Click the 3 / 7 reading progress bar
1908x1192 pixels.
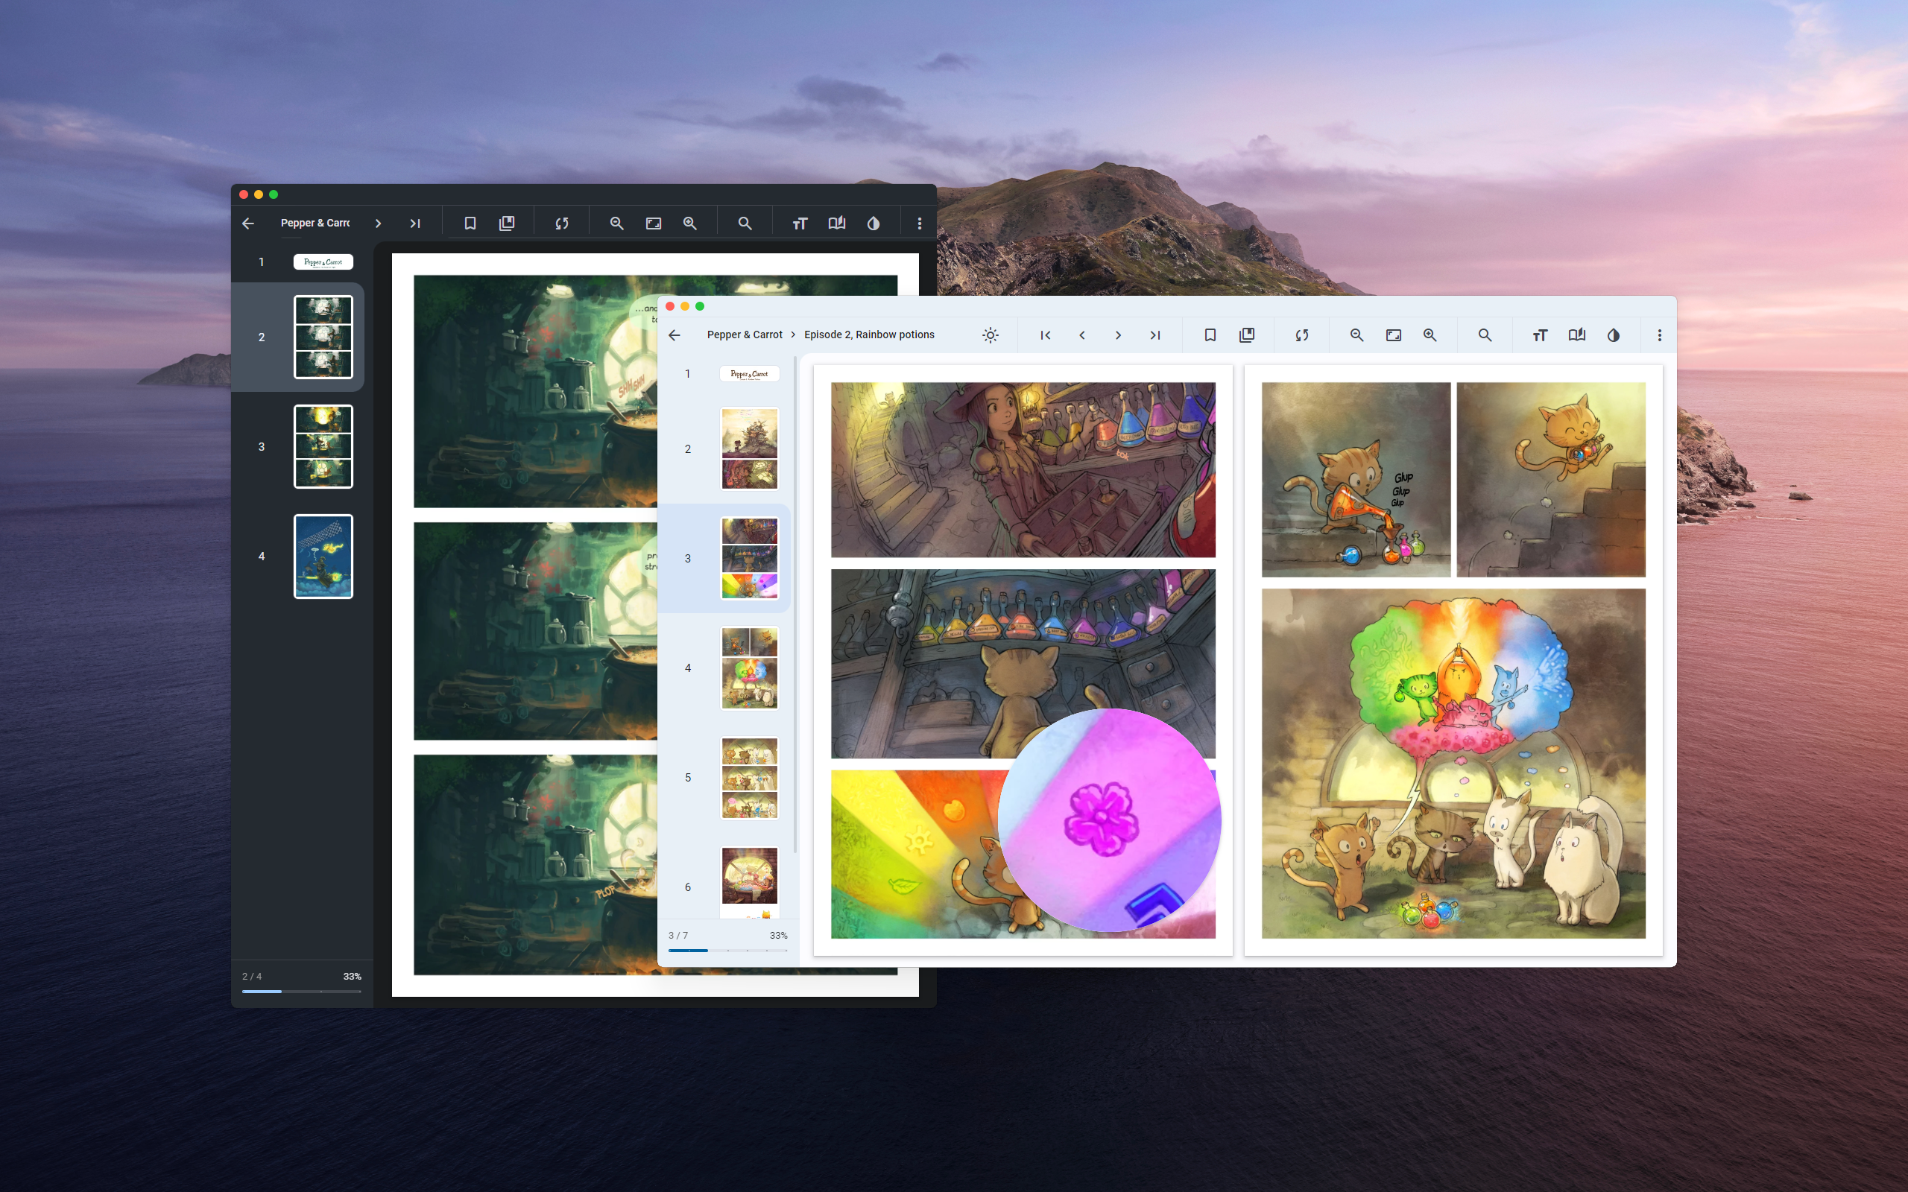click(727, 950)
